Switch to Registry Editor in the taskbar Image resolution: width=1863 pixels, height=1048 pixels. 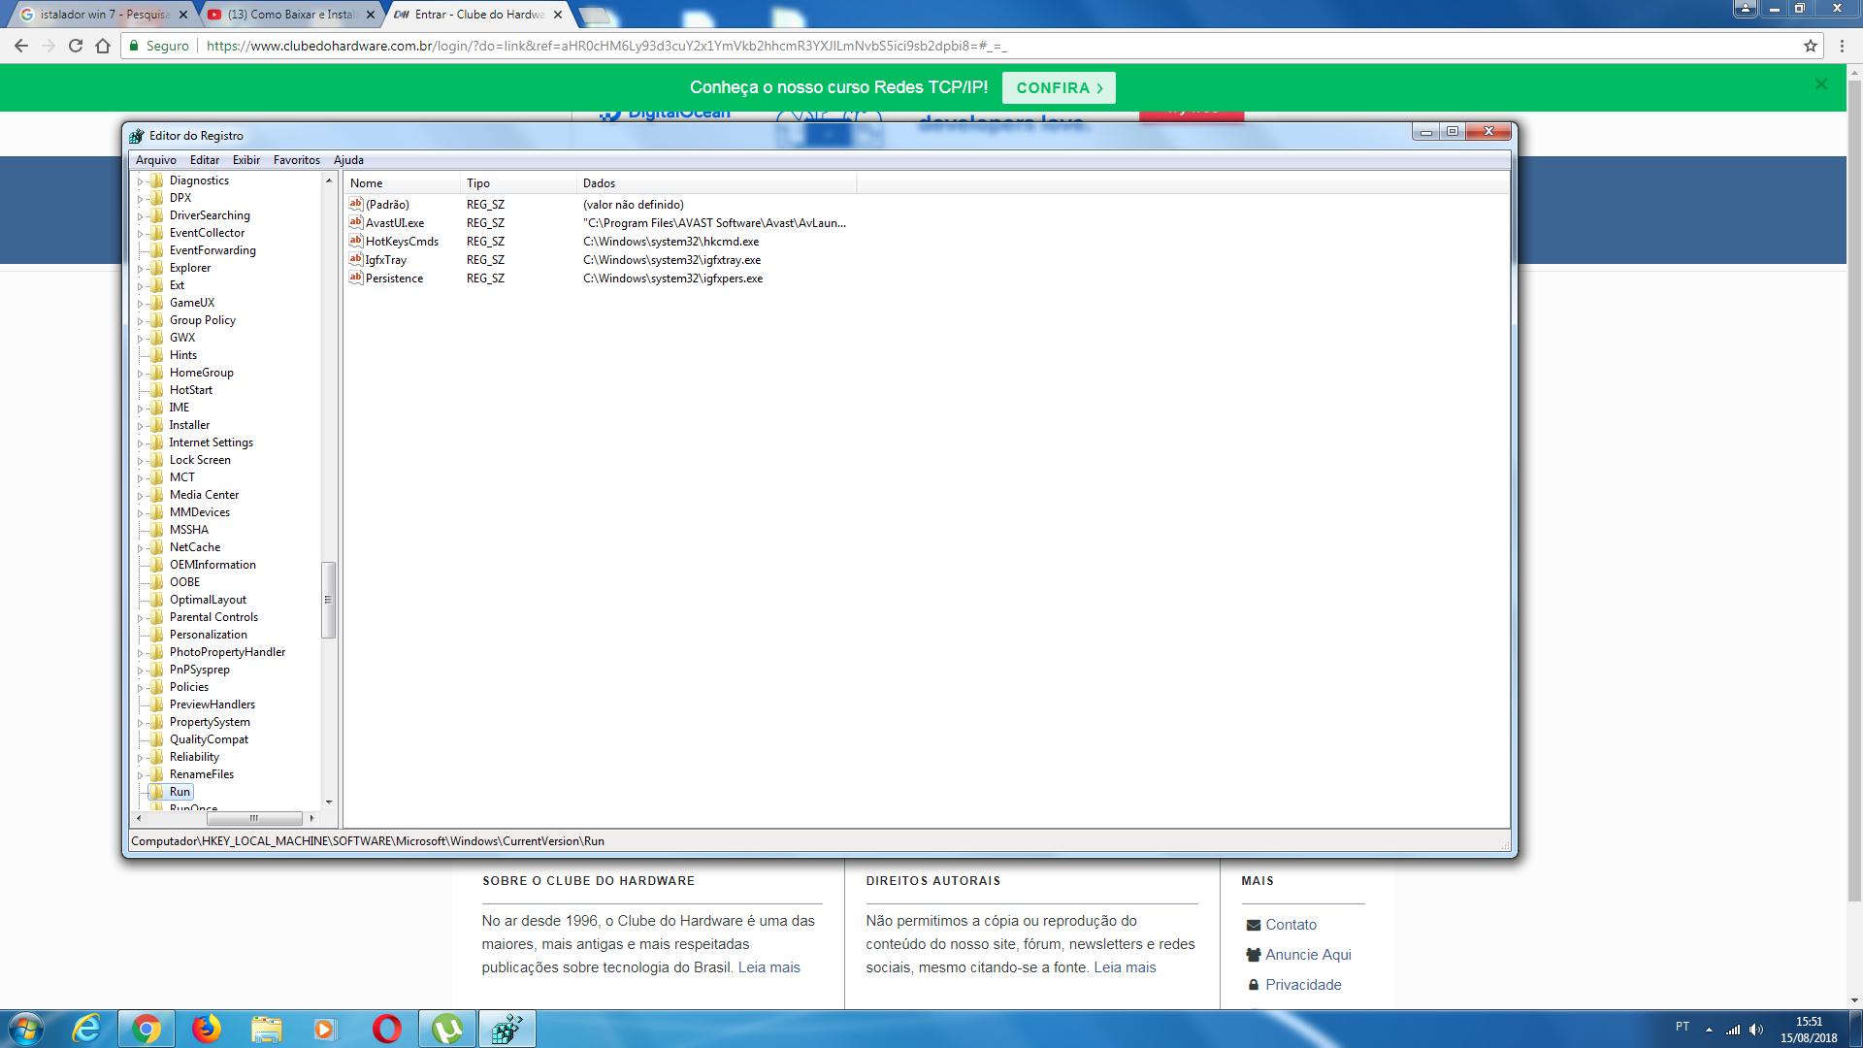point(507,1029)
